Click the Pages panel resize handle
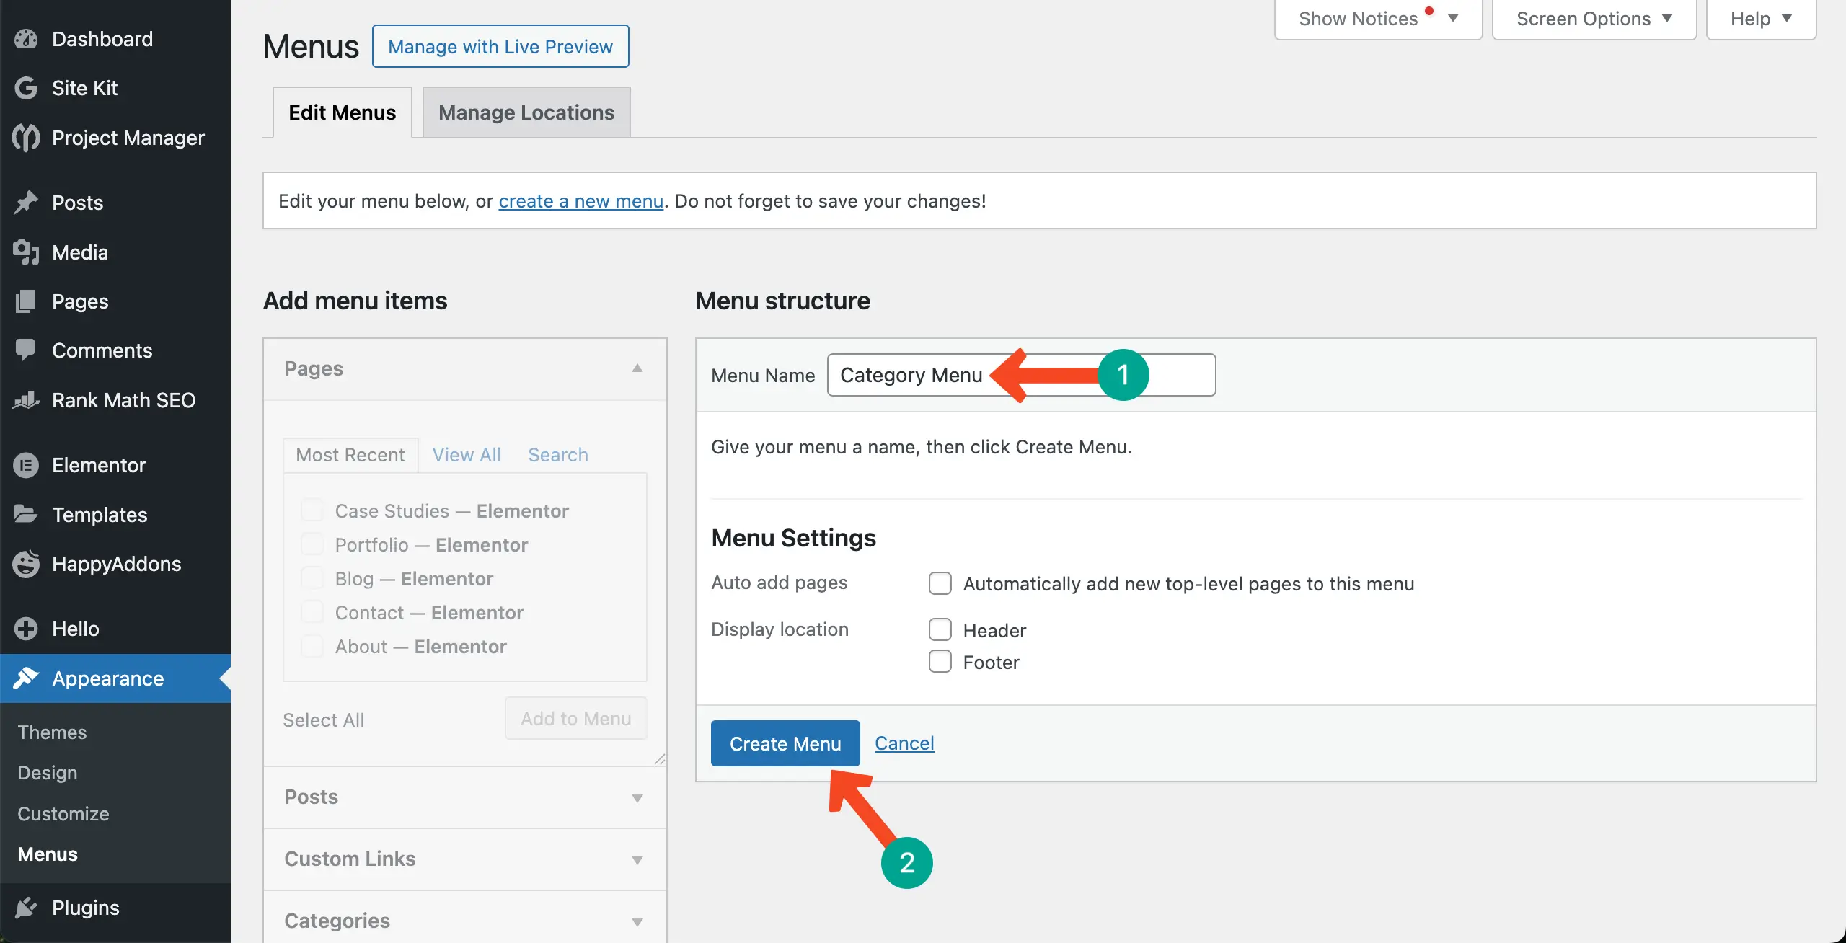 [660, 759]
